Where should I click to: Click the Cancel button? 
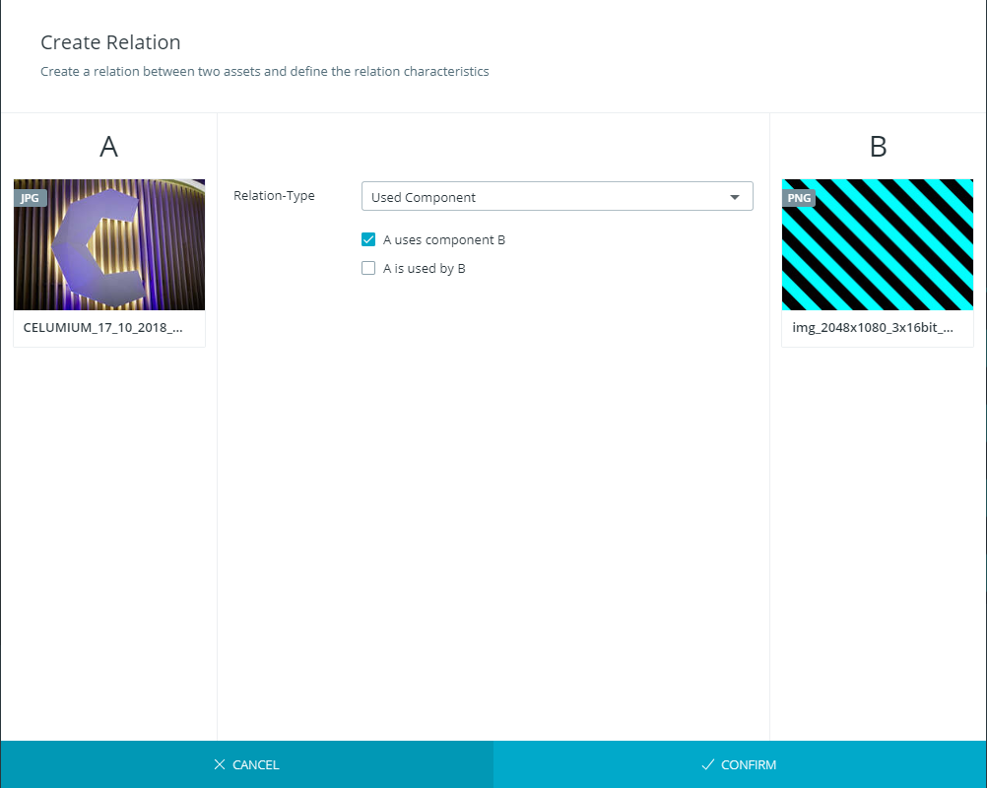pyautogui.click(x=246, y=764)
